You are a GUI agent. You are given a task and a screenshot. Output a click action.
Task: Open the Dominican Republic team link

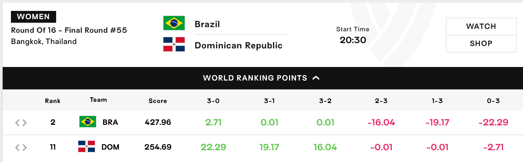pos(238,45)
